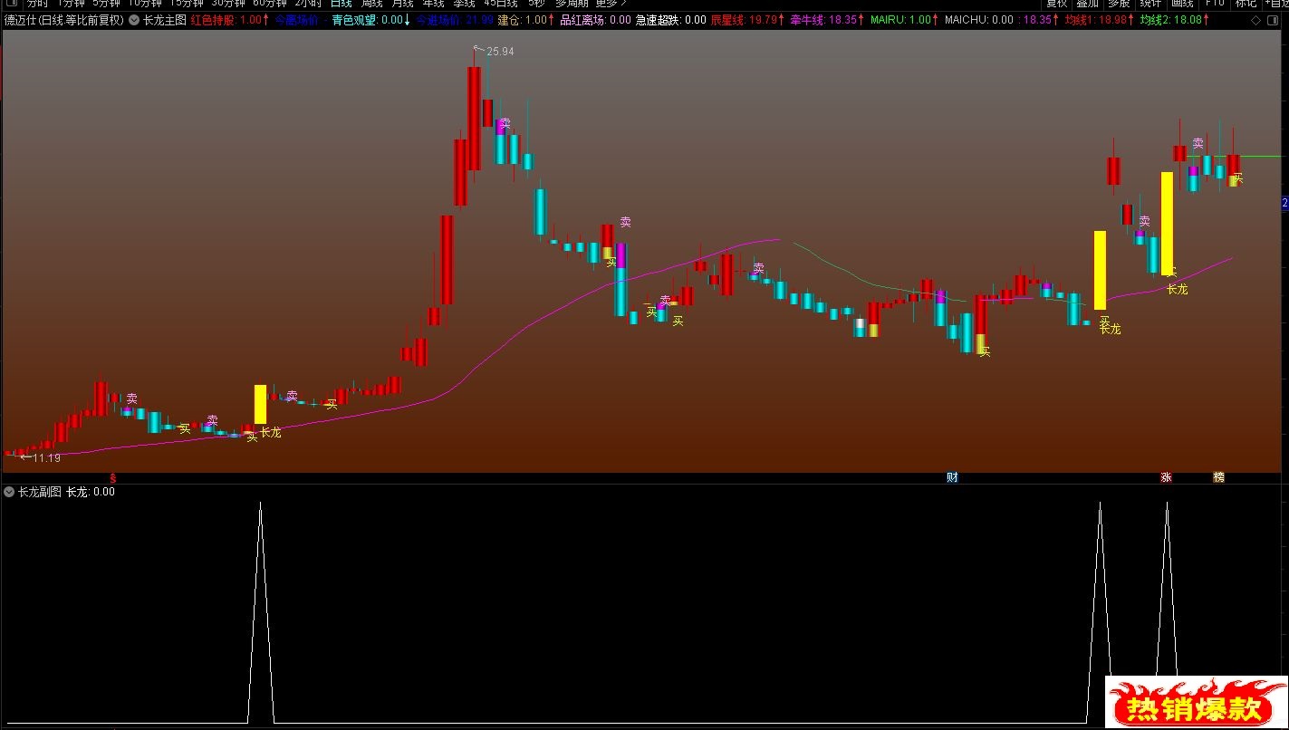
Task: Switch to the 10分钟 period tab
Action: 145,4
